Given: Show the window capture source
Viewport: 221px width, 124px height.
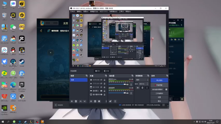Looking at the screenshot, I should click(x=101, y=87).
